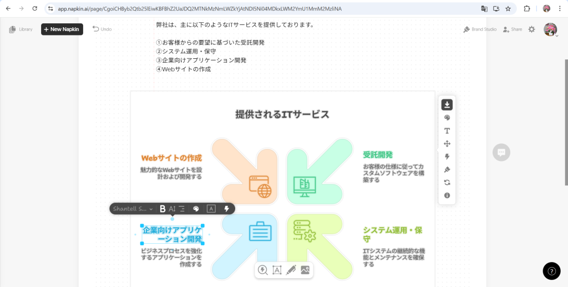
Task: Click the Share button
Action: tap(513, 29)
